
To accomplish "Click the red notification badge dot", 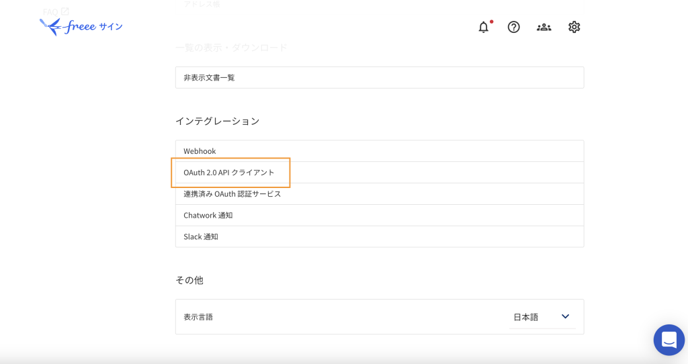I will point(491,21).
